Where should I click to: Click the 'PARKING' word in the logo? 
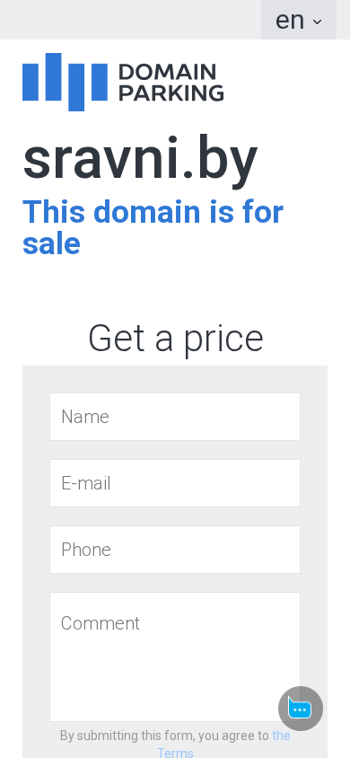(171, 93)
